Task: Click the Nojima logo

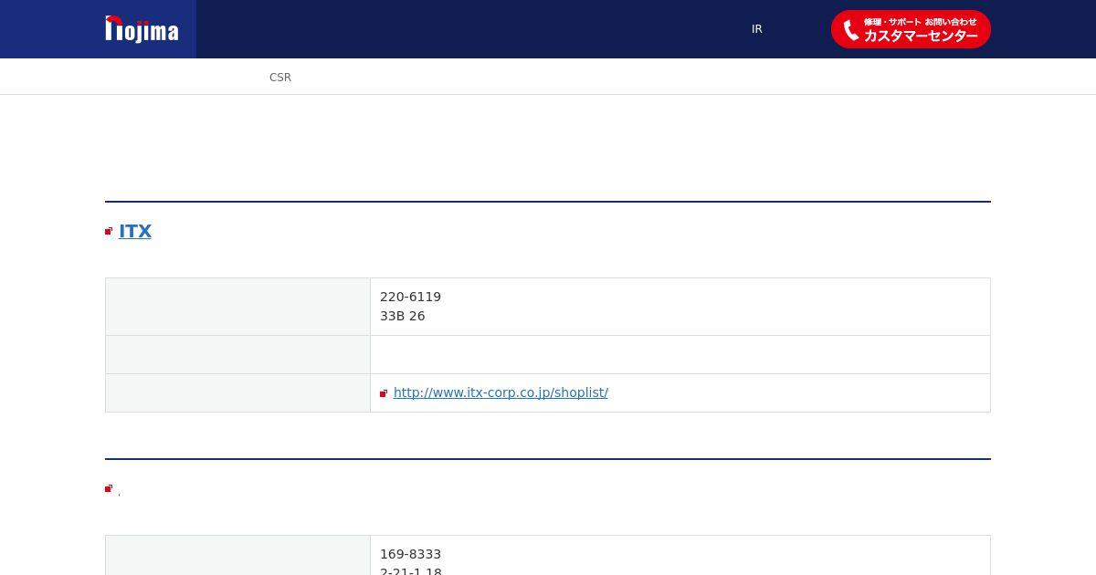Action: coord(142,29)
